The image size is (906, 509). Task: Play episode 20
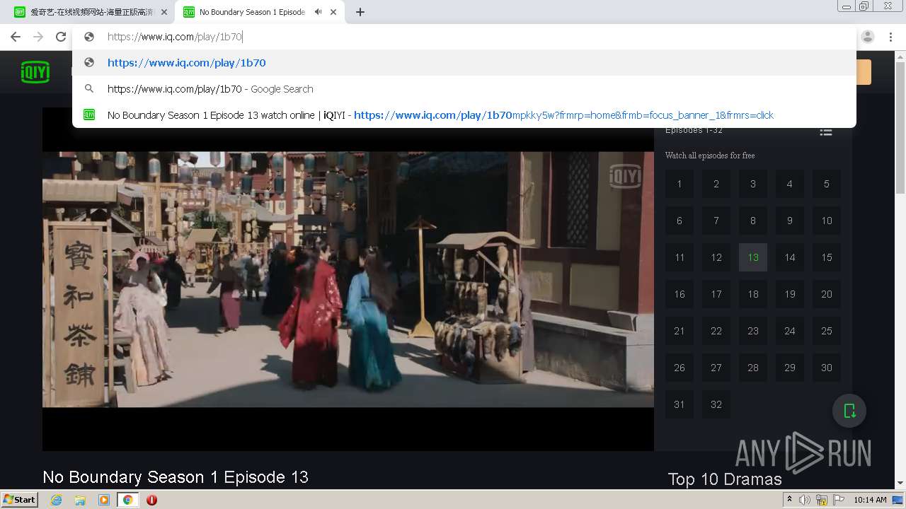(827, 294)
